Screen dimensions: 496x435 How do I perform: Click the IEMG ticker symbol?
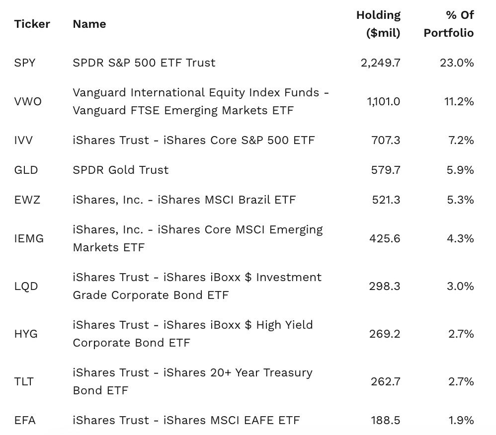(x=29, y=238)
